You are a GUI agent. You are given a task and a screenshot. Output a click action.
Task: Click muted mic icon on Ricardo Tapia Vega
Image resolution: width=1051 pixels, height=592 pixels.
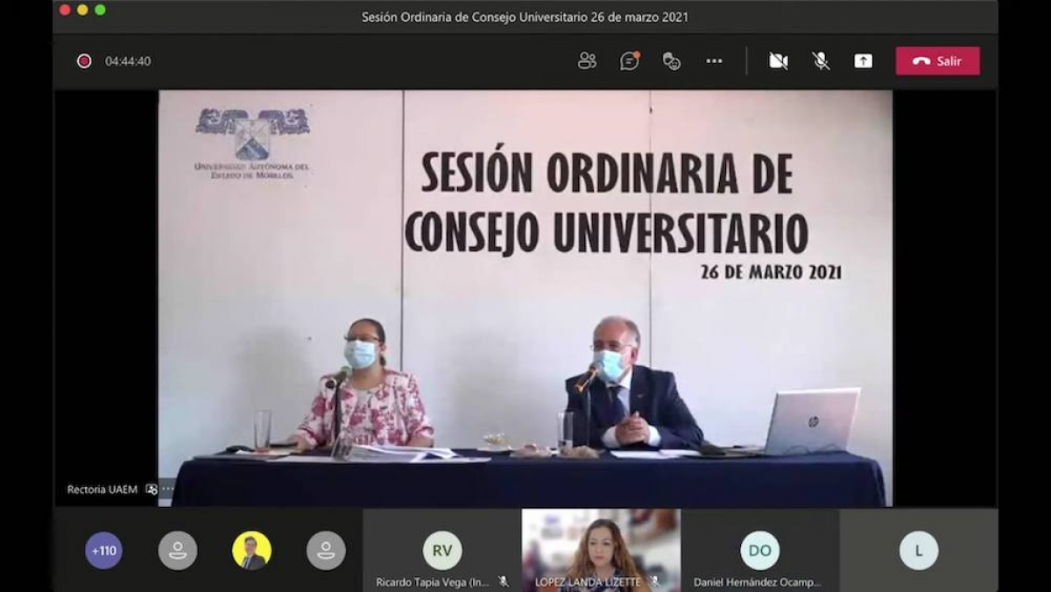[x=504, y=581]
